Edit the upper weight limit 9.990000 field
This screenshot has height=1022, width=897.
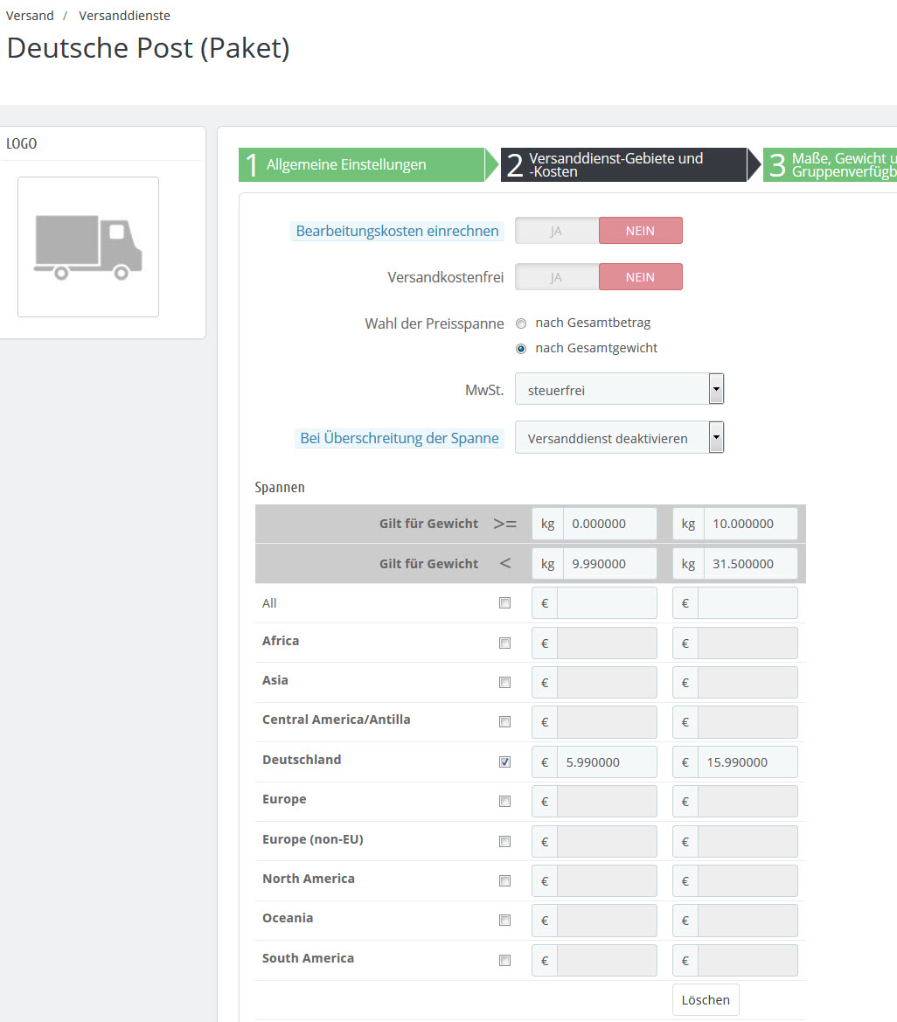609,564
